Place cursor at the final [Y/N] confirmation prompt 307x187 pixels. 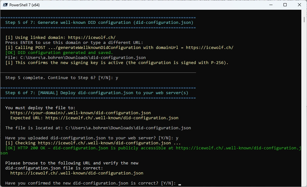click(180, 183)
